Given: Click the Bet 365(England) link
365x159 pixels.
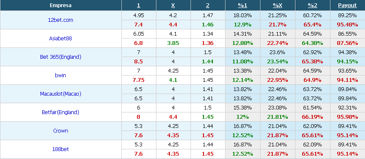Looking at the screenshot, I should (x=61, y=57).
